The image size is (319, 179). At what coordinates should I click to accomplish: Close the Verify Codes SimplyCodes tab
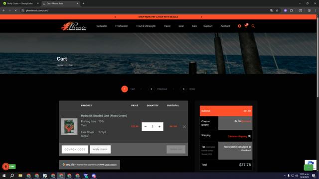click(x=38, y=3)
